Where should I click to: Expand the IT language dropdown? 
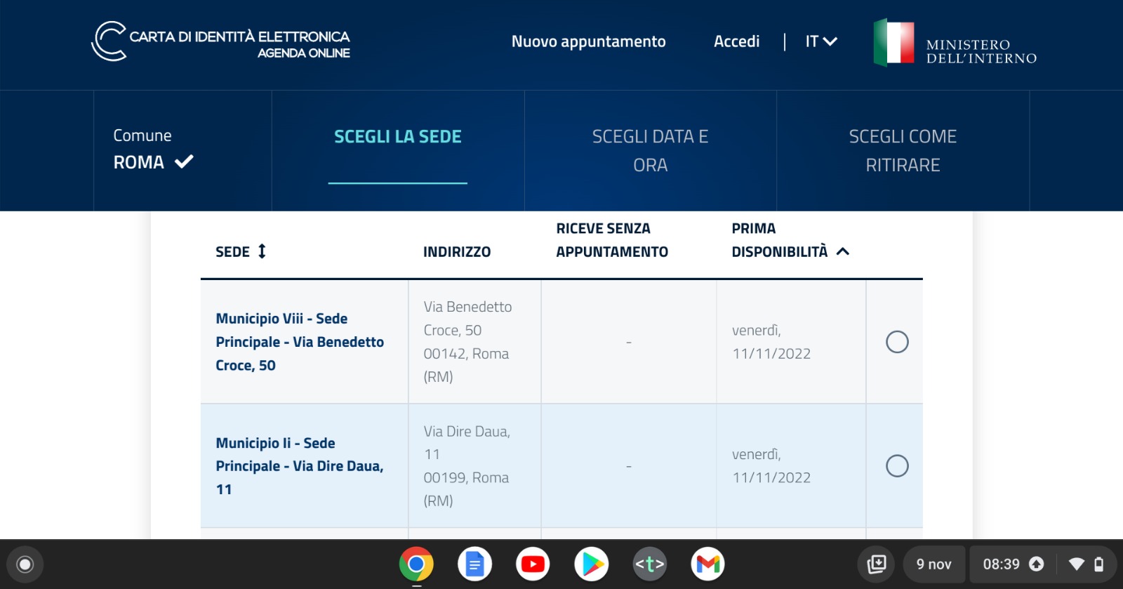click(821, 41)
